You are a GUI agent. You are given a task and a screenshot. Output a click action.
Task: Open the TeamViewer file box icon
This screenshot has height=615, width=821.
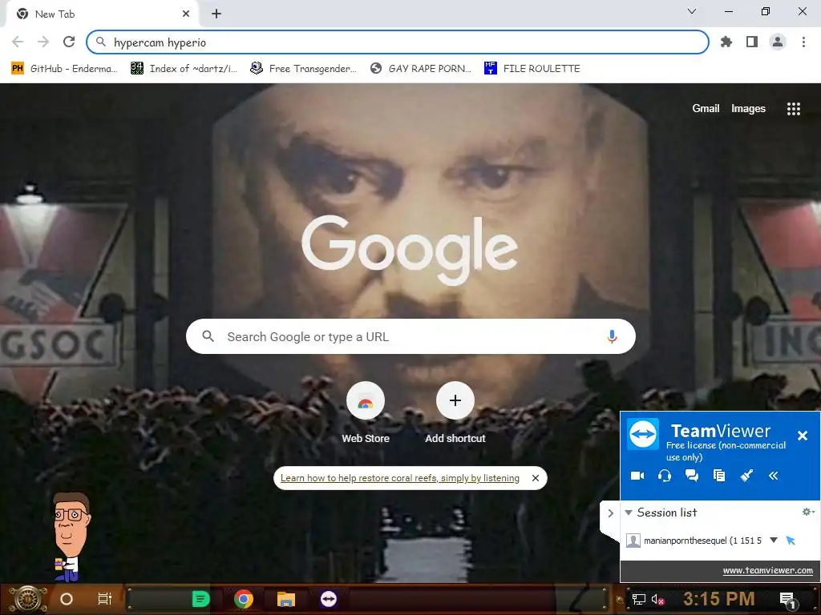pyautogui.click(x=719, y=476)
